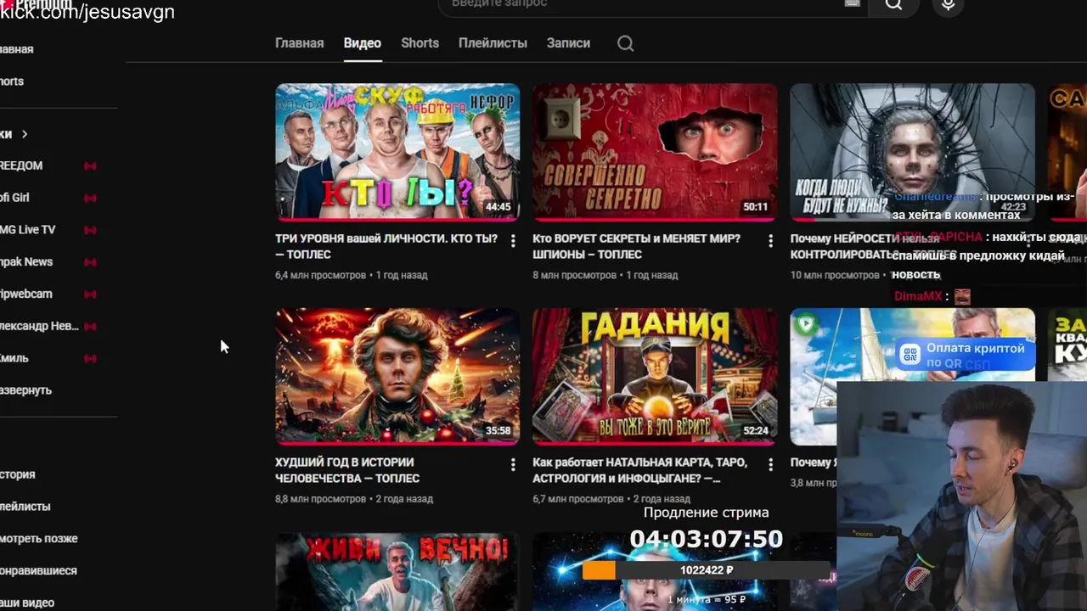Screen dimensions: 1087x611
Task: Switch to the Главная tab
Action: (299, 43)
